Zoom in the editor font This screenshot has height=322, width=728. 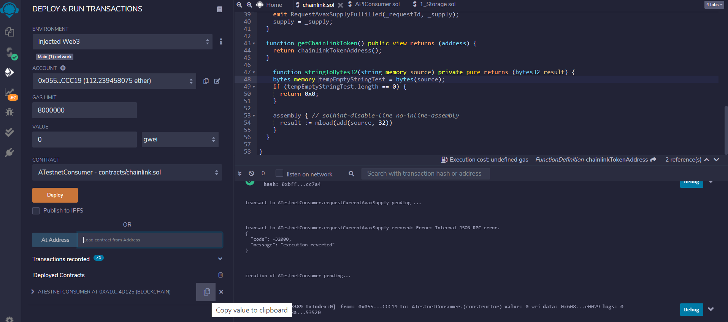tap(249, 5)
